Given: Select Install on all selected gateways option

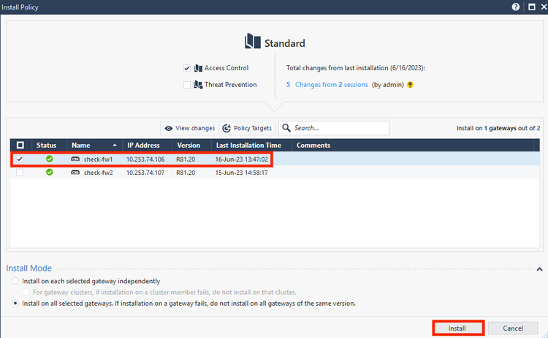Looking at the screenshot, I should coord(15,304).
